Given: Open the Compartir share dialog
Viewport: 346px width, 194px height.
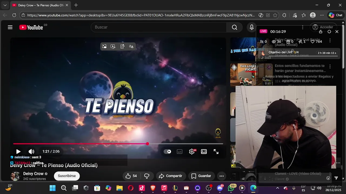Looking at the screenshot, I should [x=170, y=176].
